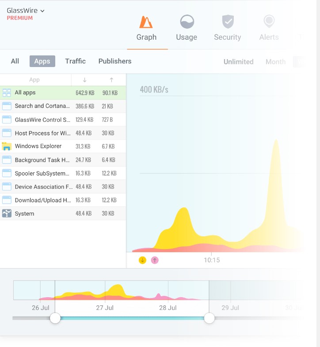Select Background Task H... row
Screen dimensions: 320x347
coord(63,160)
